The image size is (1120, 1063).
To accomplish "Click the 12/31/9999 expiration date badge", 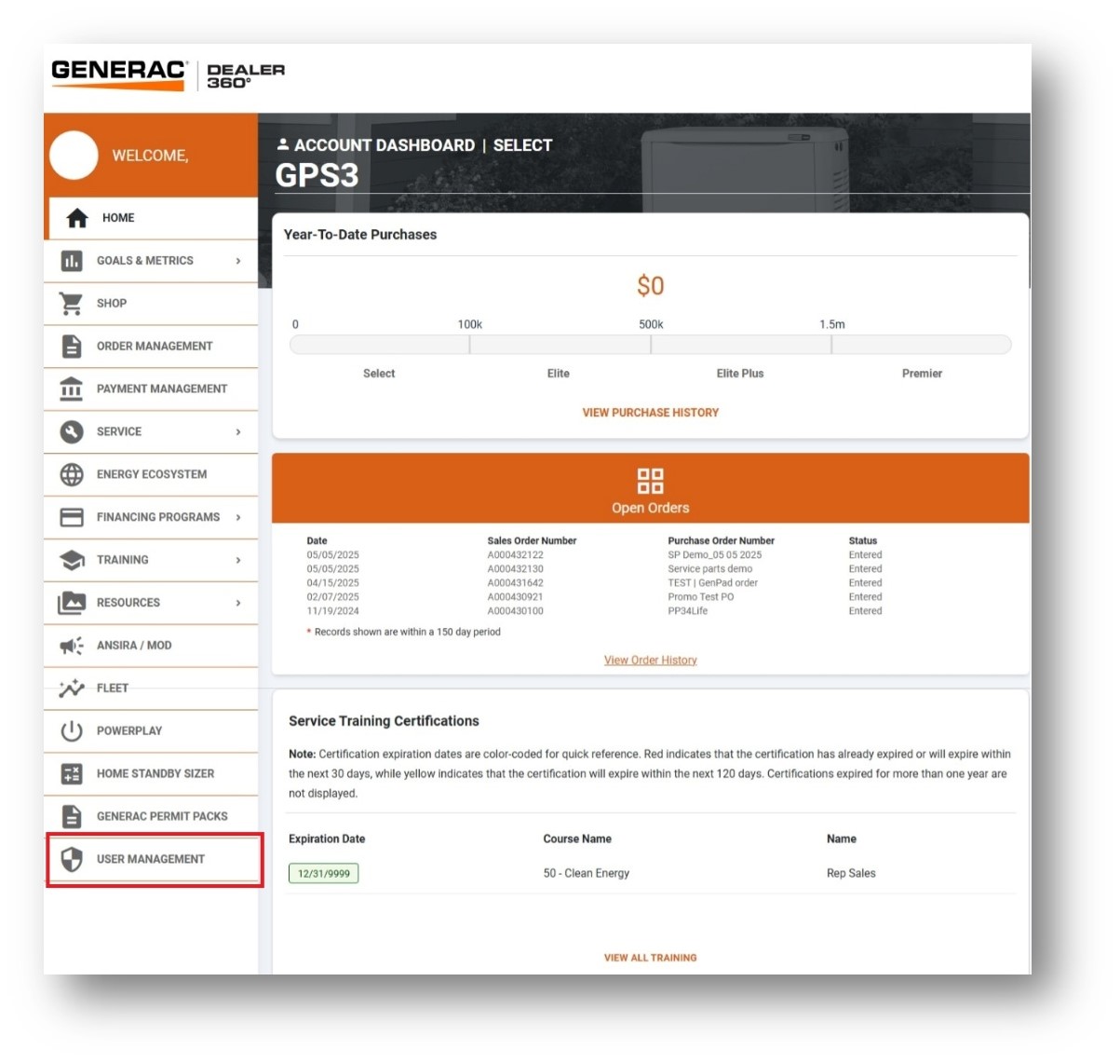I will coord(324,873).
